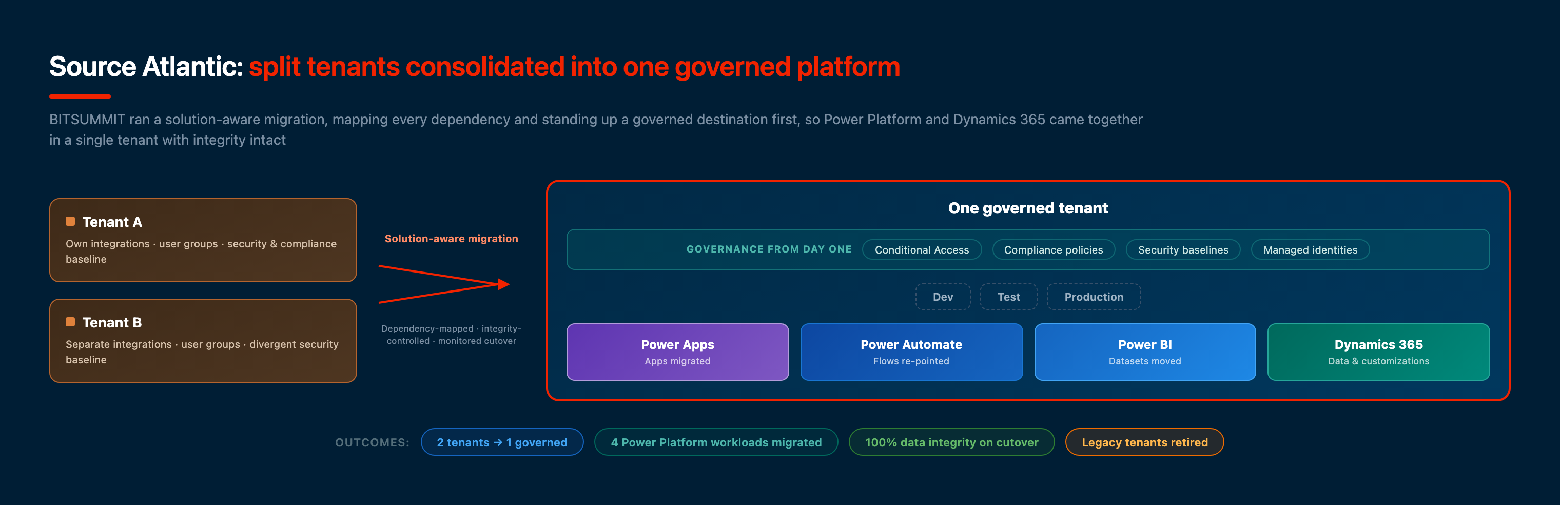Click '100% data integrity on cutover' badge
Image resolution: width=1560 pixels, height=505 pixels.
951,442
